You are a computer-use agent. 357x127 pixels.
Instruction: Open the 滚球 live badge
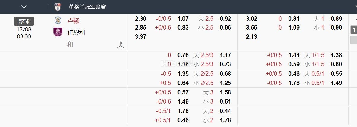click(24, 21)
